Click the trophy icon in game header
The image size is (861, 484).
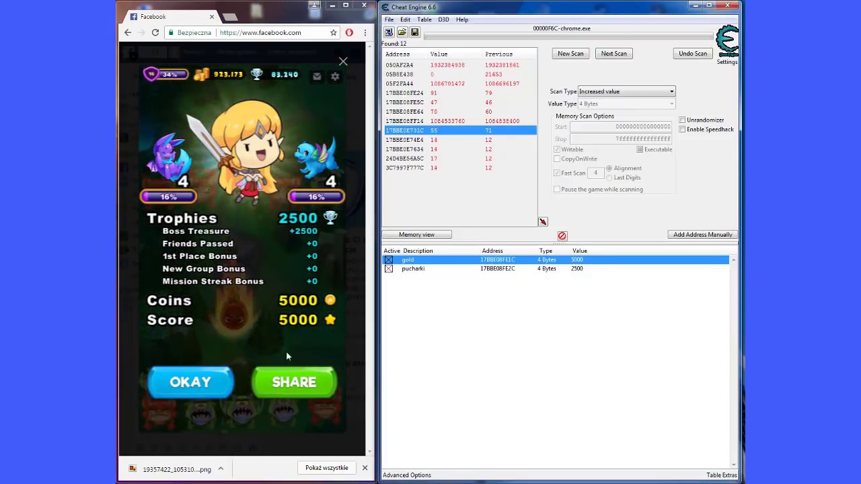click(x=256, y=75)
